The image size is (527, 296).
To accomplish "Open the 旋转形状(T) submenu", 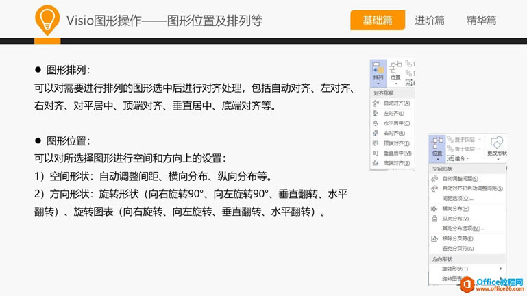I will 467,269.
